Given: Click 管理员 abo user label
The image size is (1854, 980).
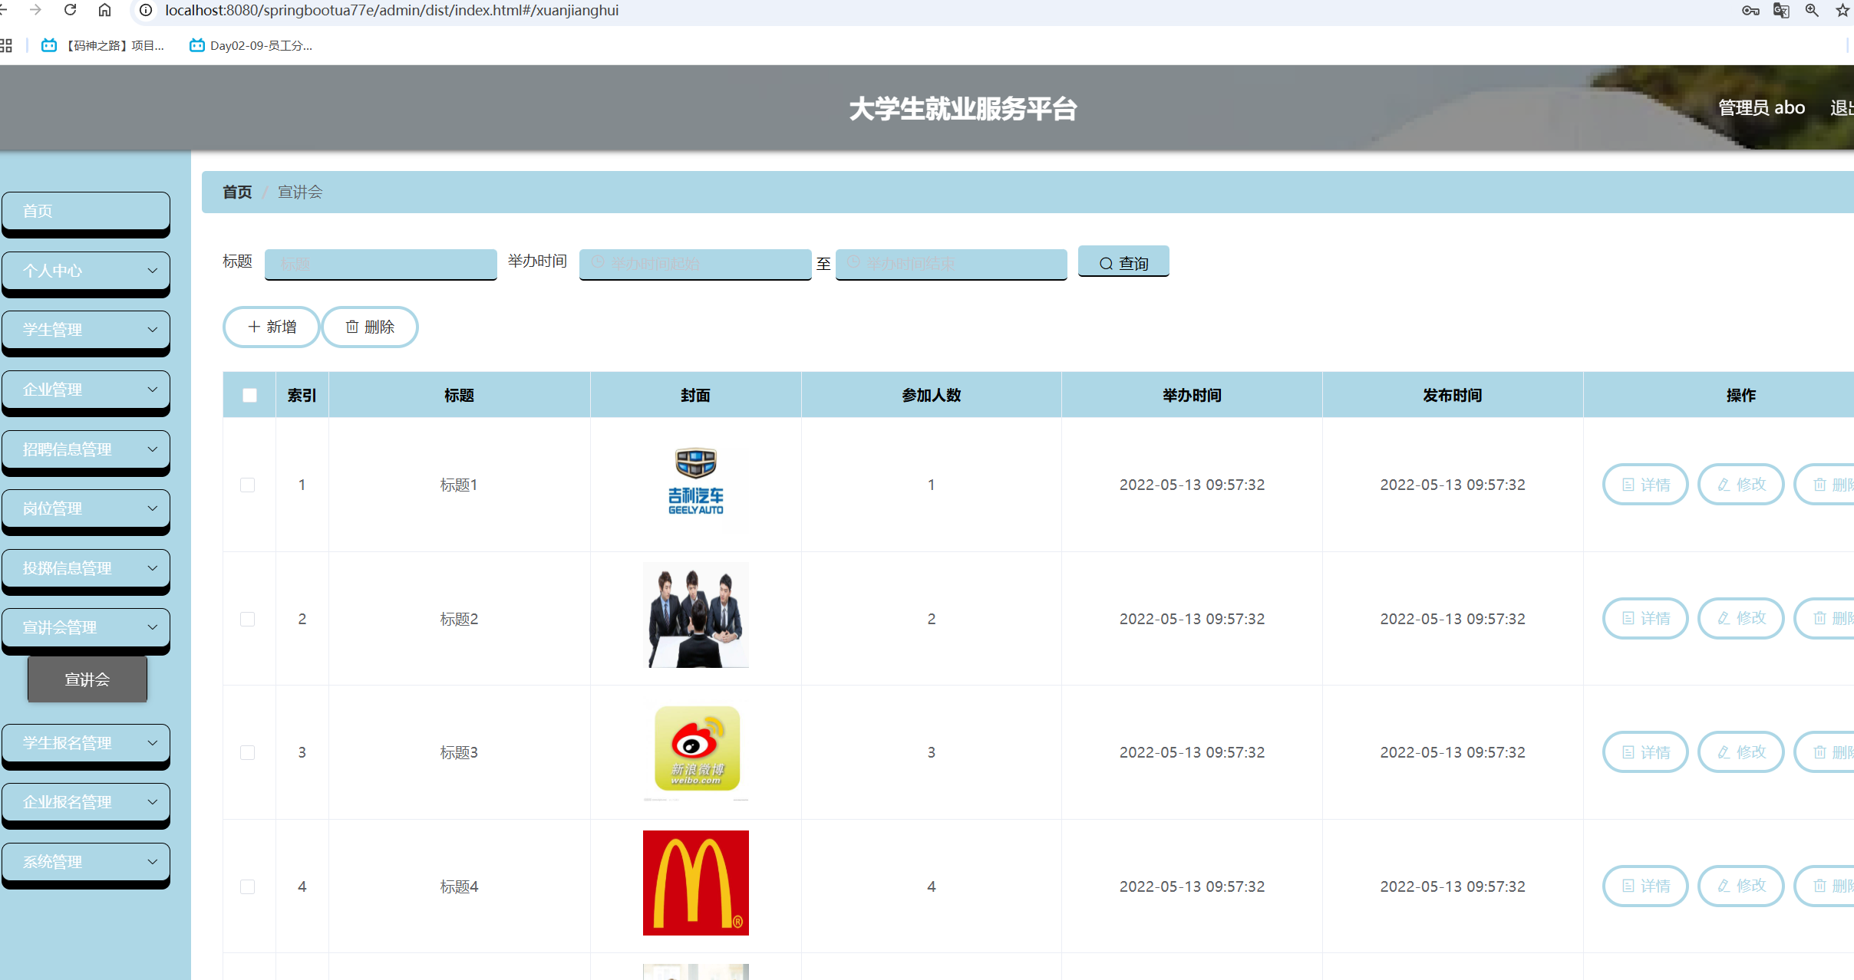Looking at the screenshot, I should pos(1761,107).
